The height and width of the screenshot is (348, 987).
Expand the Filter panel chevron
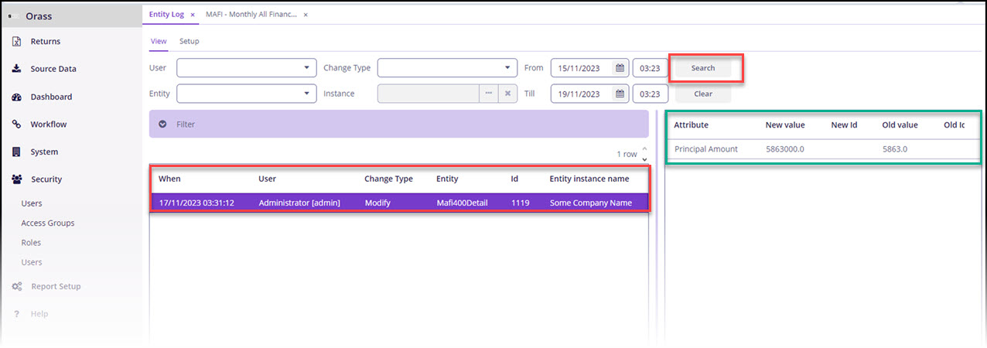coord(162,124)
